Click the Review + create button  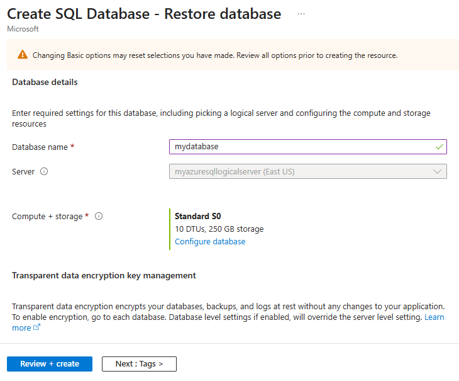pos(50,364)
